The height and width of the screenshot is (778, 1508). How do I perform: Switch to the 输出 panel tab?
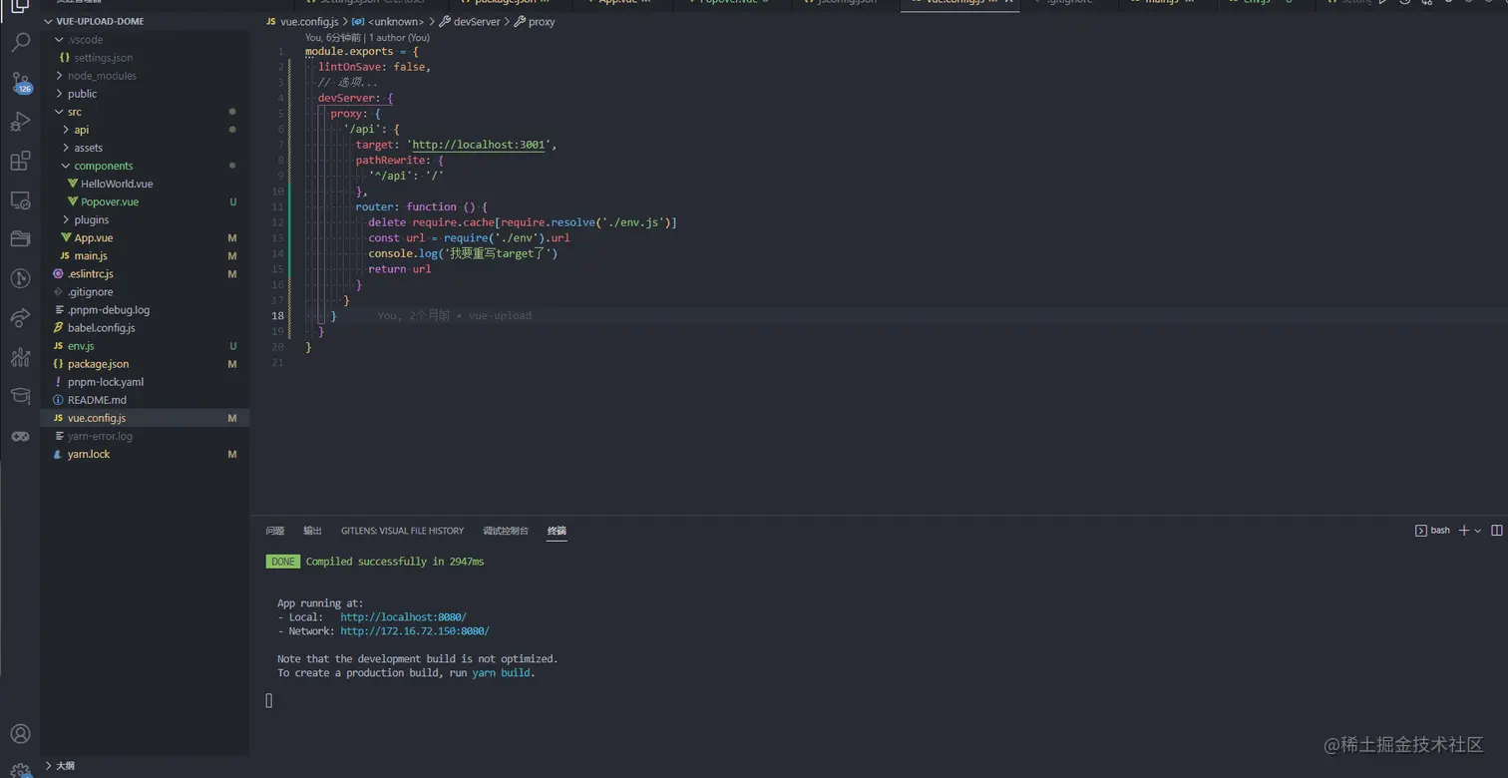[x=312, y=531]
